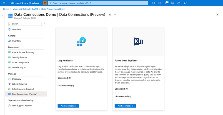Go to Microsoft Defender EASM breadcrumb

click(25, 9)
